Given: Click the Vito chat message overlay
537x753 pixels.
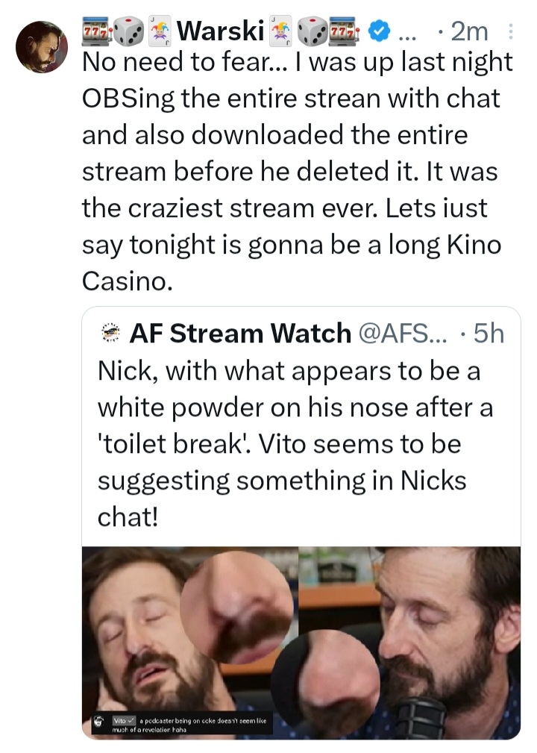Looking at the screenshot, I should tap(183, 725).
